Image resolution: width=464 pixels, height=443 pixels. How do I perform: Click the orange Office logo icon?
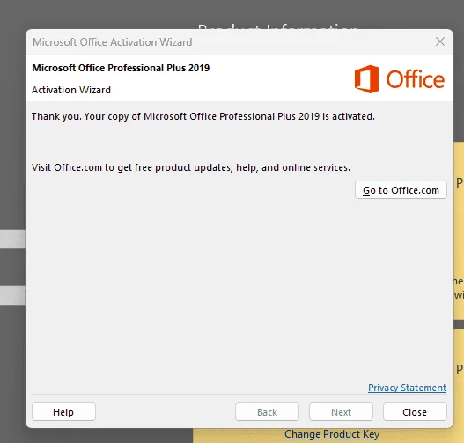366,79
